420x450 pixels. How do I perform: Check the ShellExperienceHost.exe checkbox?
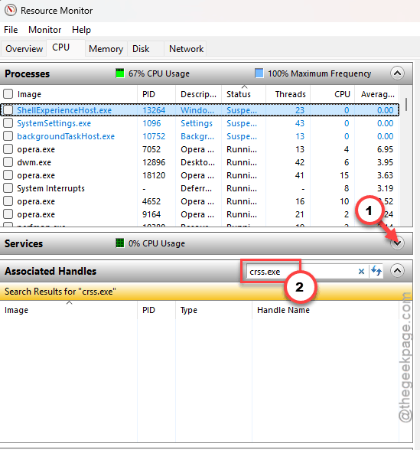pyautogui.click(x=8, y=109)
